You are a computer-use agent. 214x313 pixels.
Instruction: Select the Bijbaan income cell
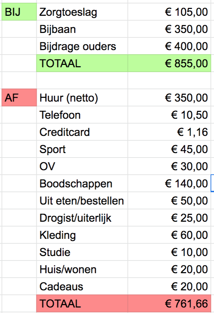click(x=58, y=30)
